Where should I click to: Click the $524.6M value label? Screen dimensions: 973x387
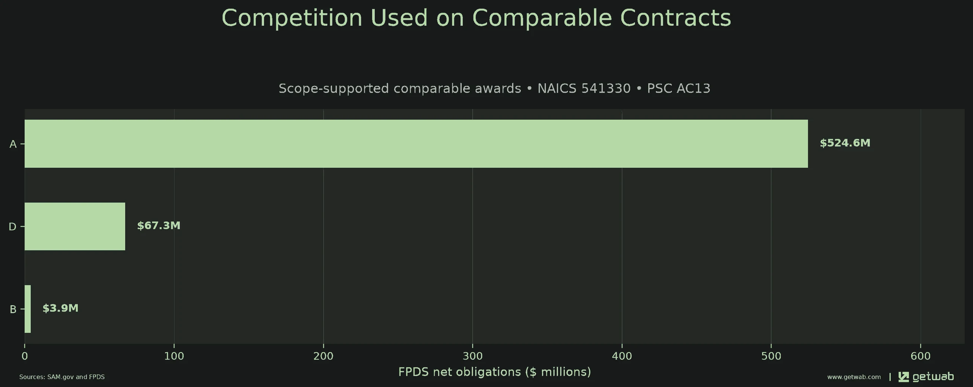pyautogui.click(x=845, y=143)
